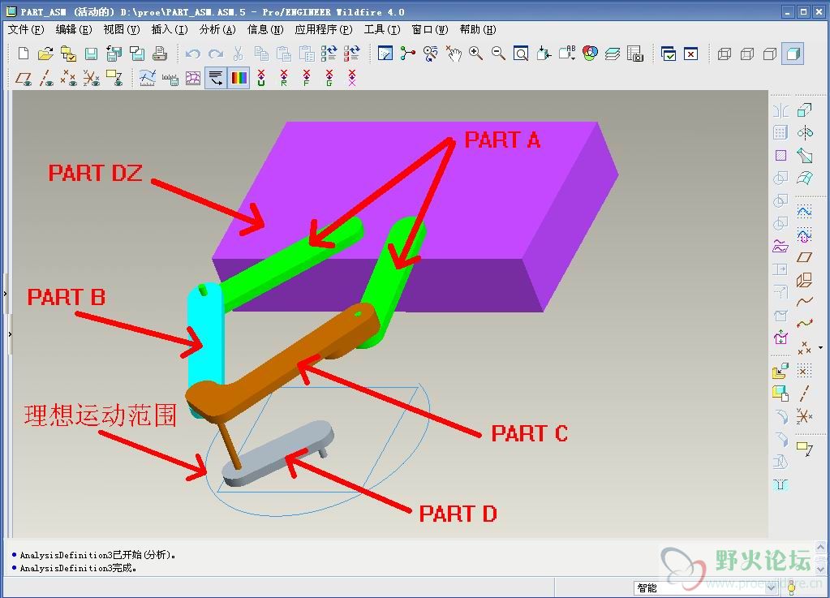Open the 分析(A) menu
The width and height of the screenshot is (830, 598).
tap(217, 30)
